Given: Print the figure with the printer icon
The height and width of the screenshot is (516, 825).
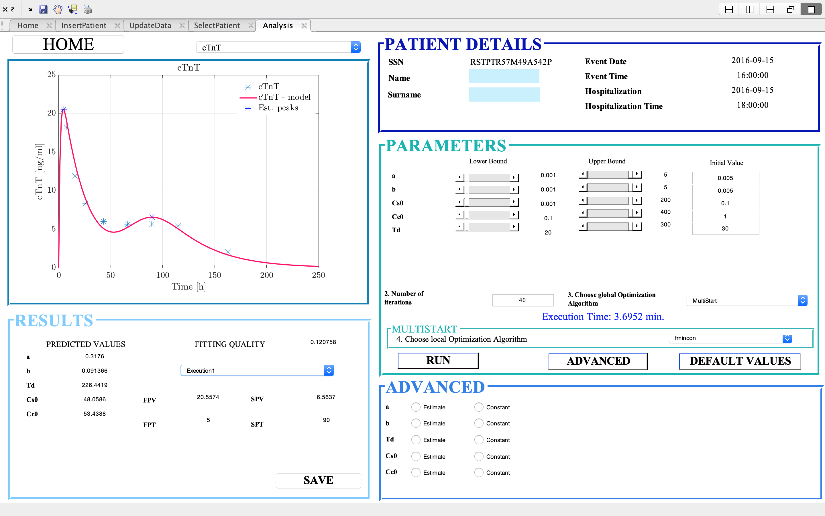Looking at the screenshot, I should pyautogui.click(x=88, y=9).
